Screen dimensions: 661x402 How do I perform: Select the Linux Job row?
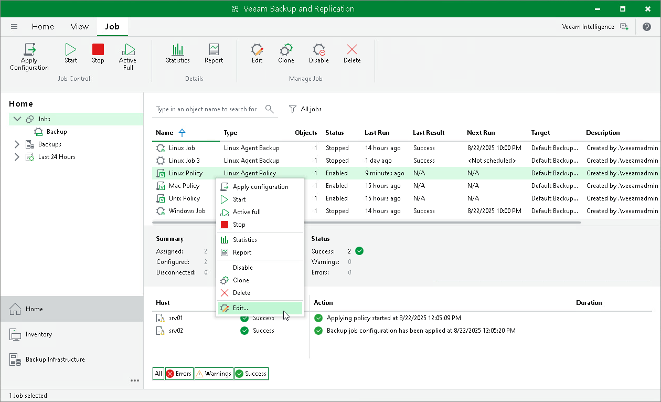(x=407, y=148)
